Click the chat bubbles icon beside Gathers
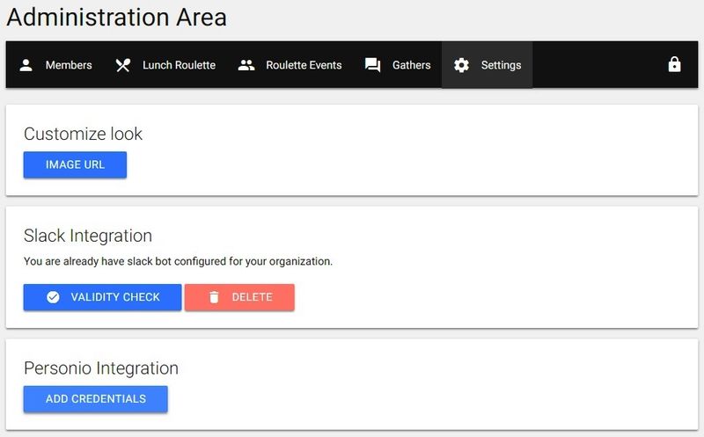The image size is (704, 437). (x=372, y=65)
